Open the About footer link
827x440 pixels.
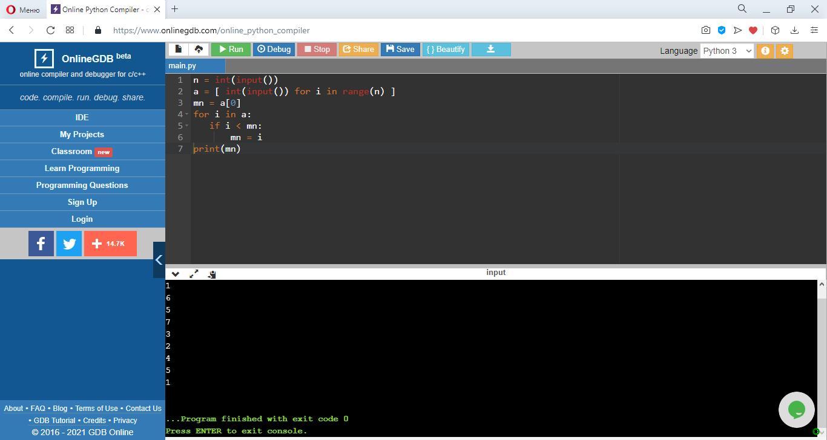coord(13,409)
